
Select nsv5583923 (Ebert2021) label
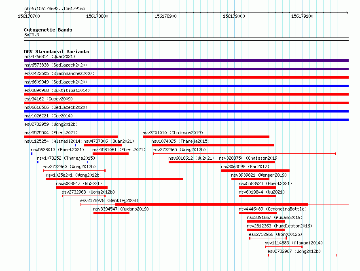point(265,183)
